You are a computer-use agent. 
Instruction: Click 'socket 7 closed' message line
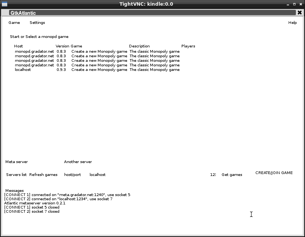click(32, 212)
